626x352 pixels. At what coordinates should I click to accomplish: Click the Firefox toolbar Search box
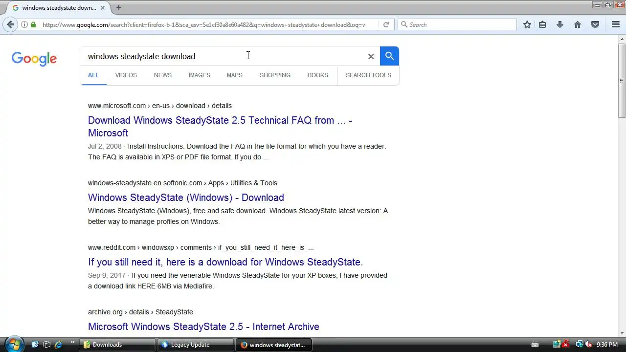coord(457,24)
